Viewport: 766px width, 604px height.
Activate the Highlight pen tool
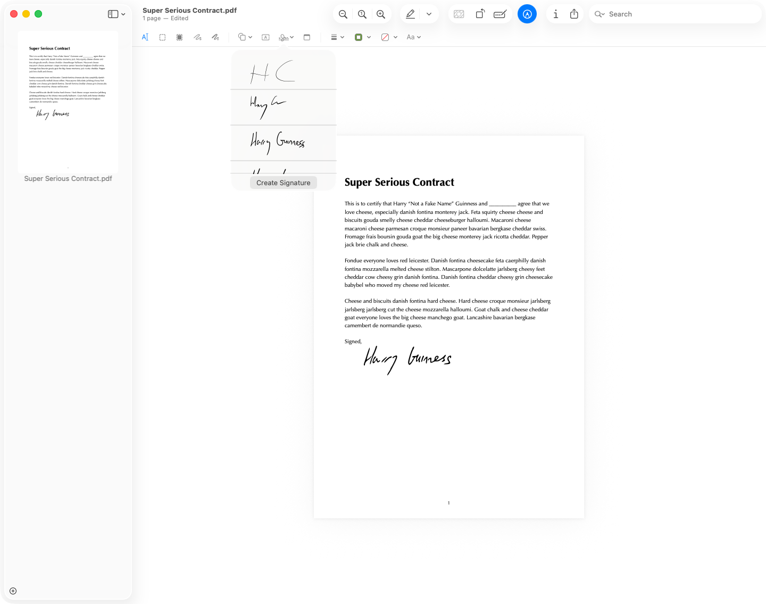(410, 14)
